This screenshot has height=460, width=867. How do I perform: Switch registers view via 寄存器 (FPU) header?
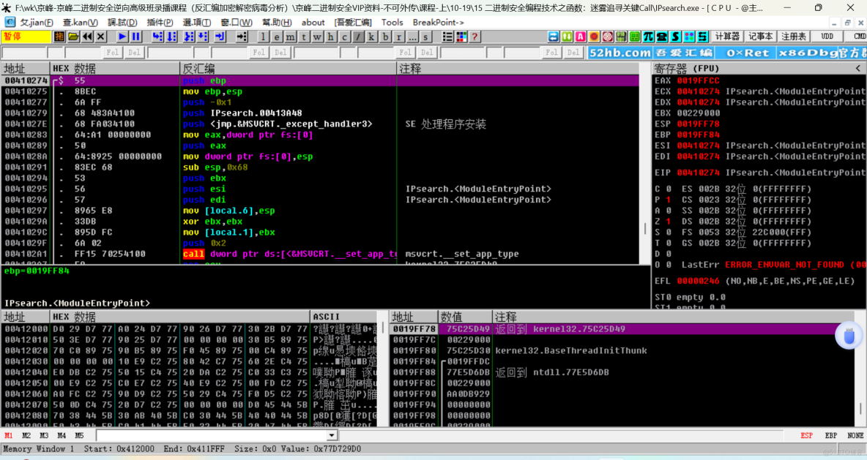687,69
